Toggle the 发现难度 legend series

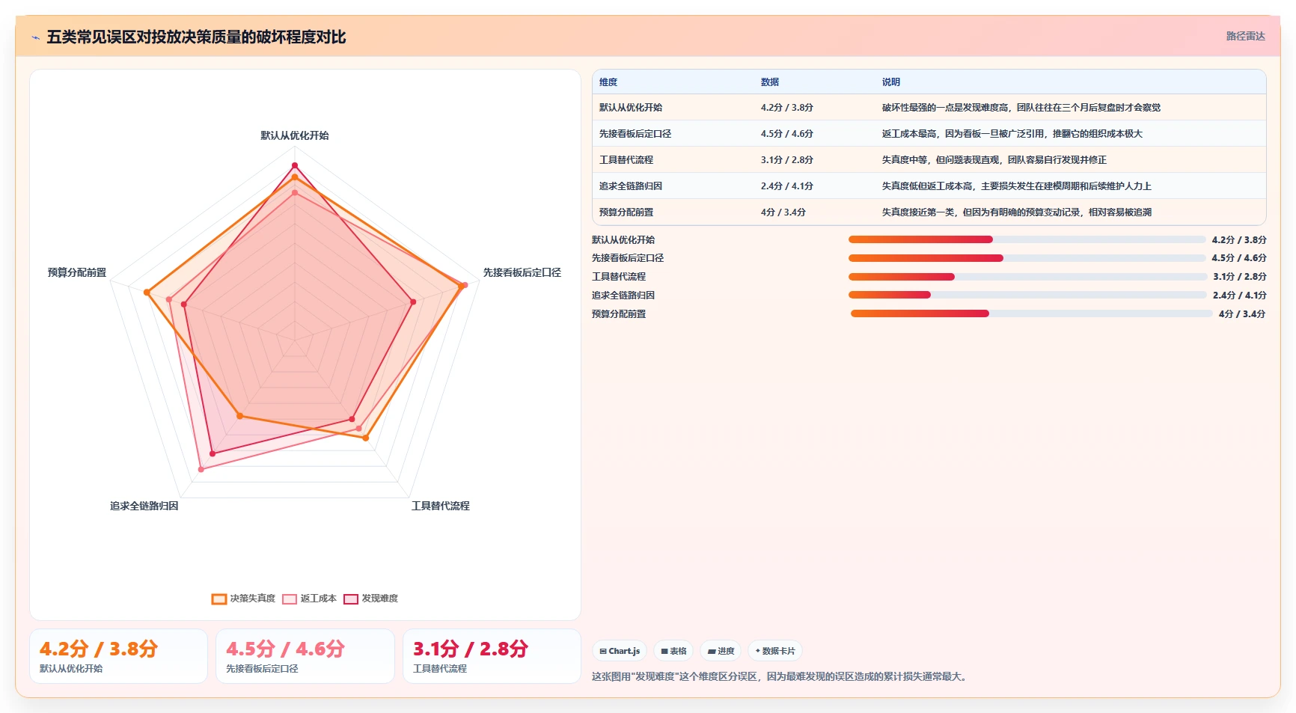370,599
